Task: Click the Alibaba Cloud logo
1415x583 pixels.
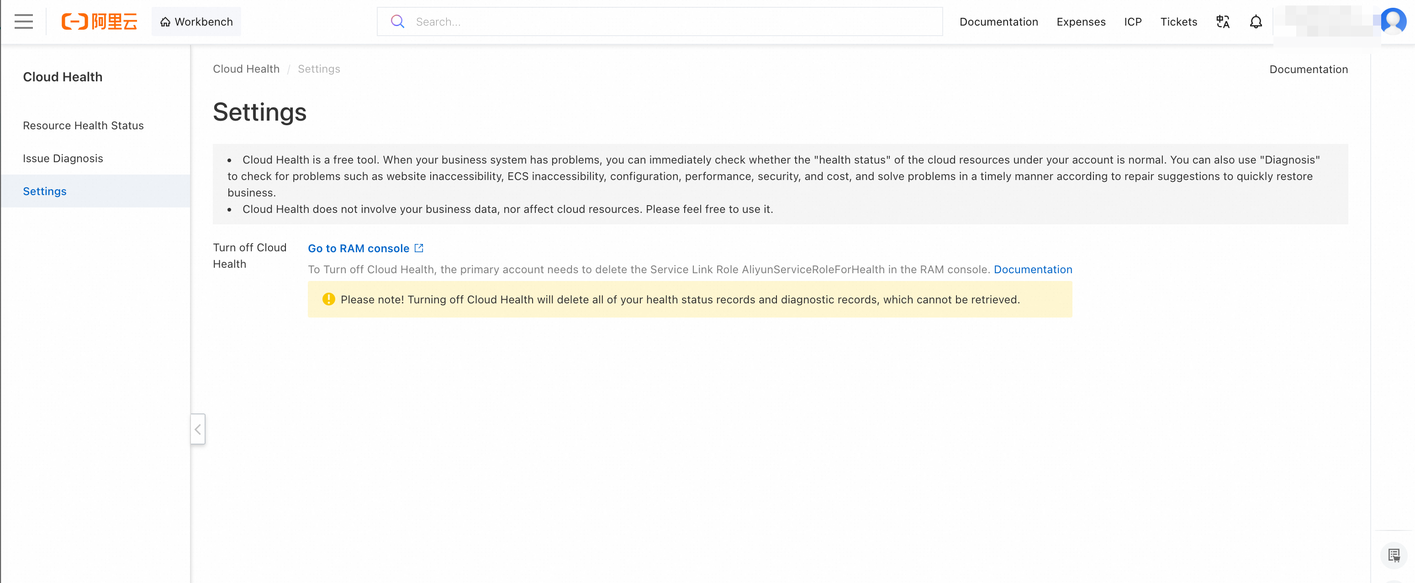Action: click(x=100, y=21)
